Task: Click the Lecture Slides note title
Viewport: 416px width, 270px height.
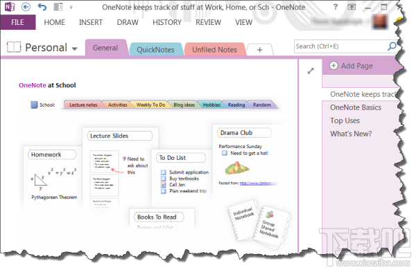Action: (x=109, y=136)
